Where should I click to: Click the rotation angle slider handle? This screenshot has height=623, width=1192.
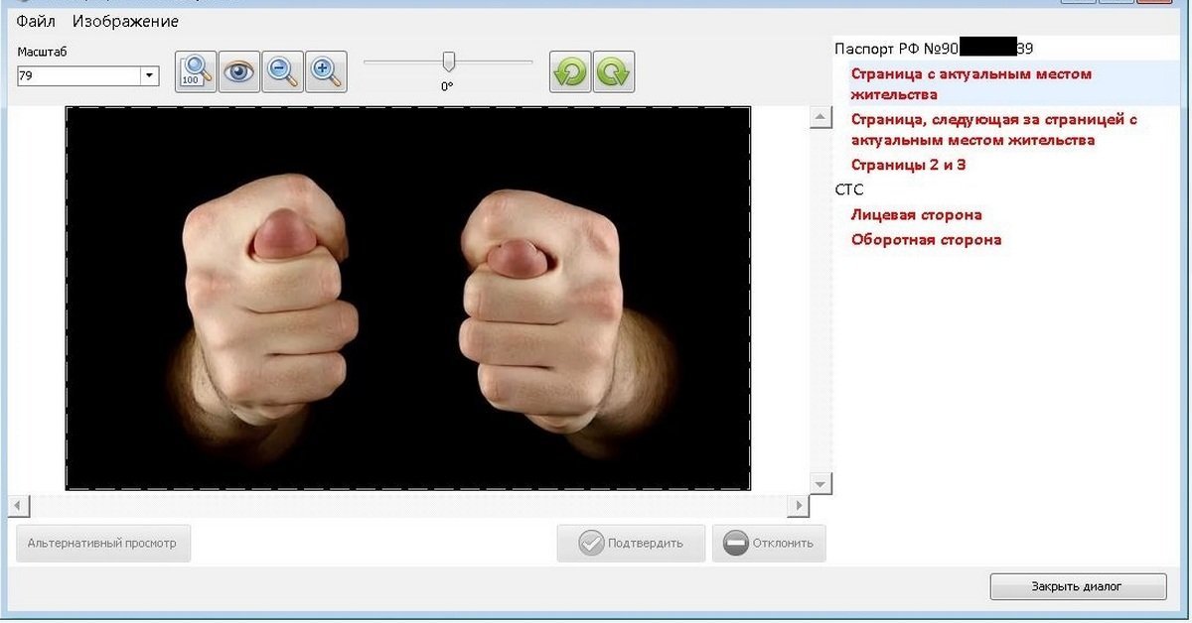(448, 62)
